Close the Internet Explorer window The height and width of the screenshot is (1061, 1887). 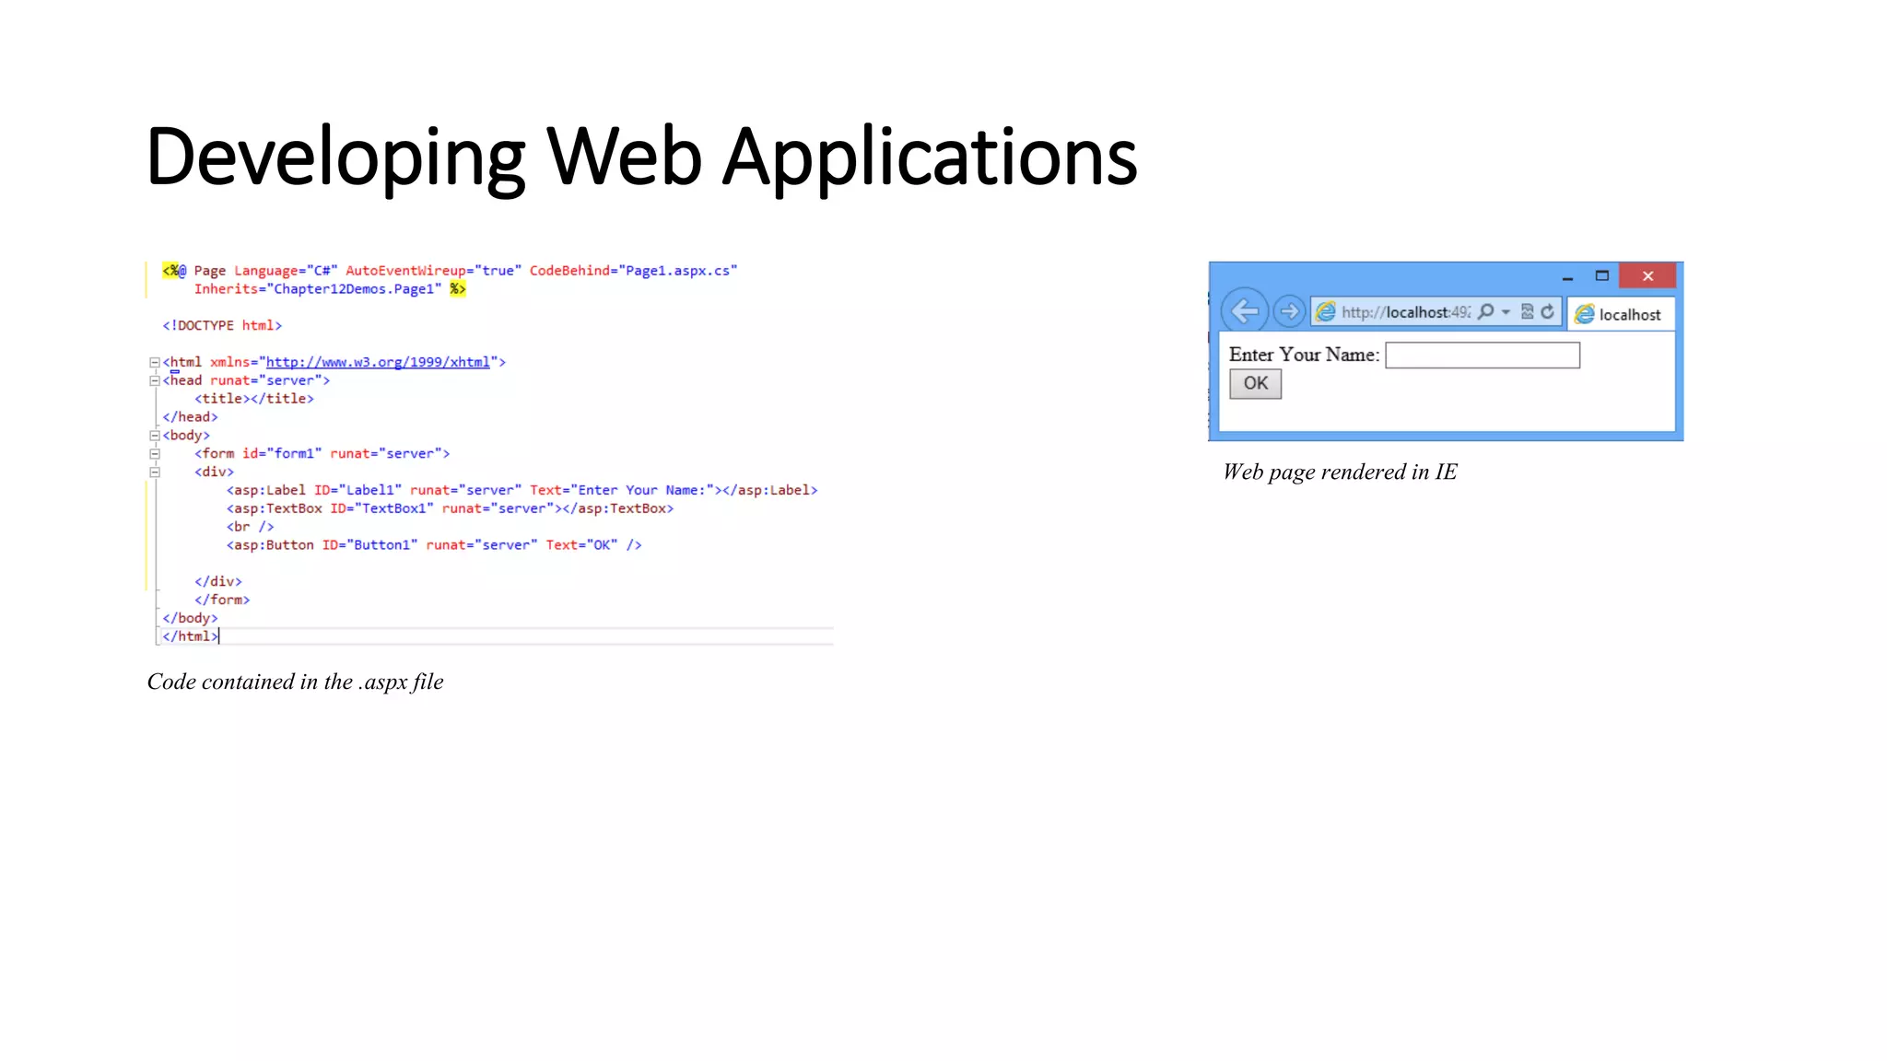[x=1647, y=275]
